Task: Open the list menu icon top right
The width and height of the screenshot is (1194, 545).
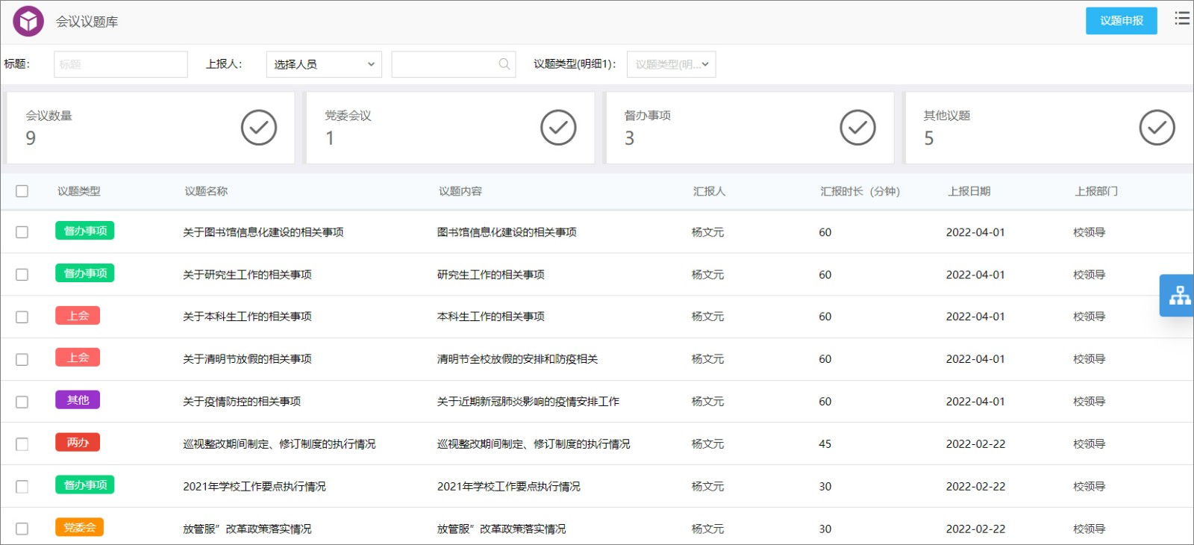Action: point(1181,18)
